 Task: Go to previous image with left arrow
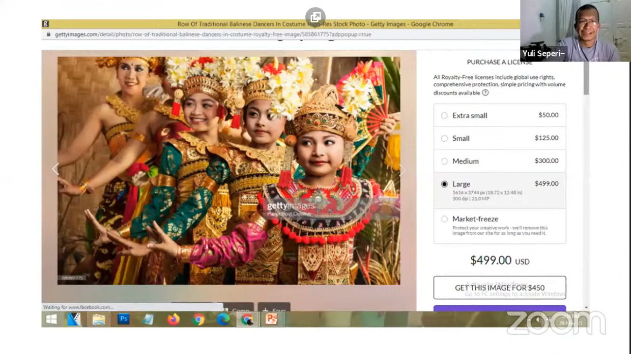(55, 170)
